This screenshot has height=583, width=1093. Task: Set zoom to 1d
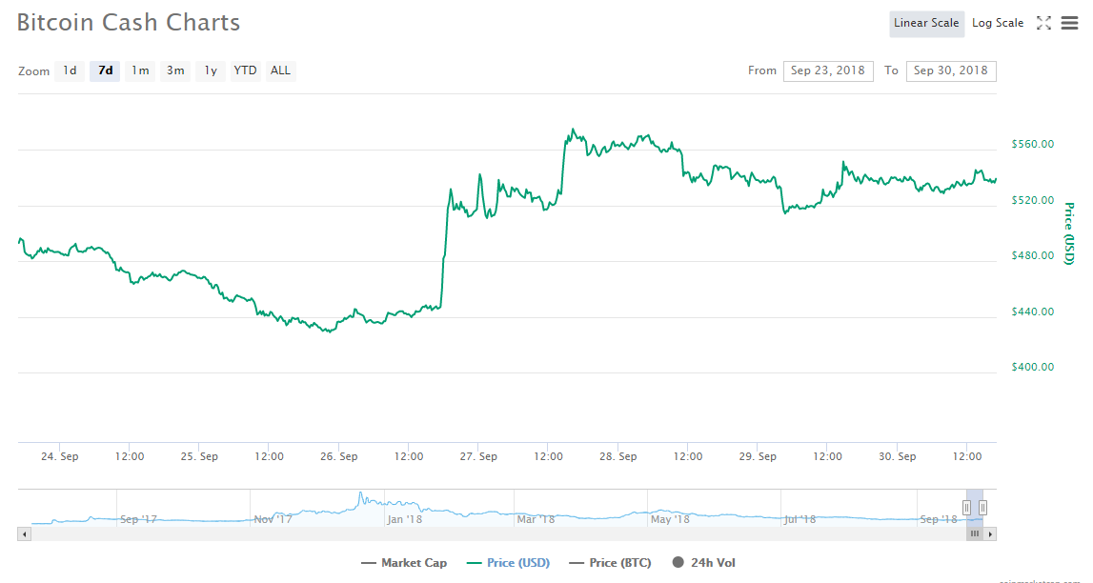[70, 70]
